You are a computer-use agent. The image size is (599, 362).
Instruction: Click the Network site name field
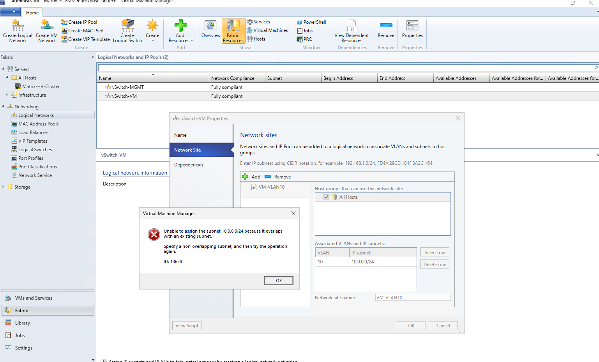click(413, 297)
